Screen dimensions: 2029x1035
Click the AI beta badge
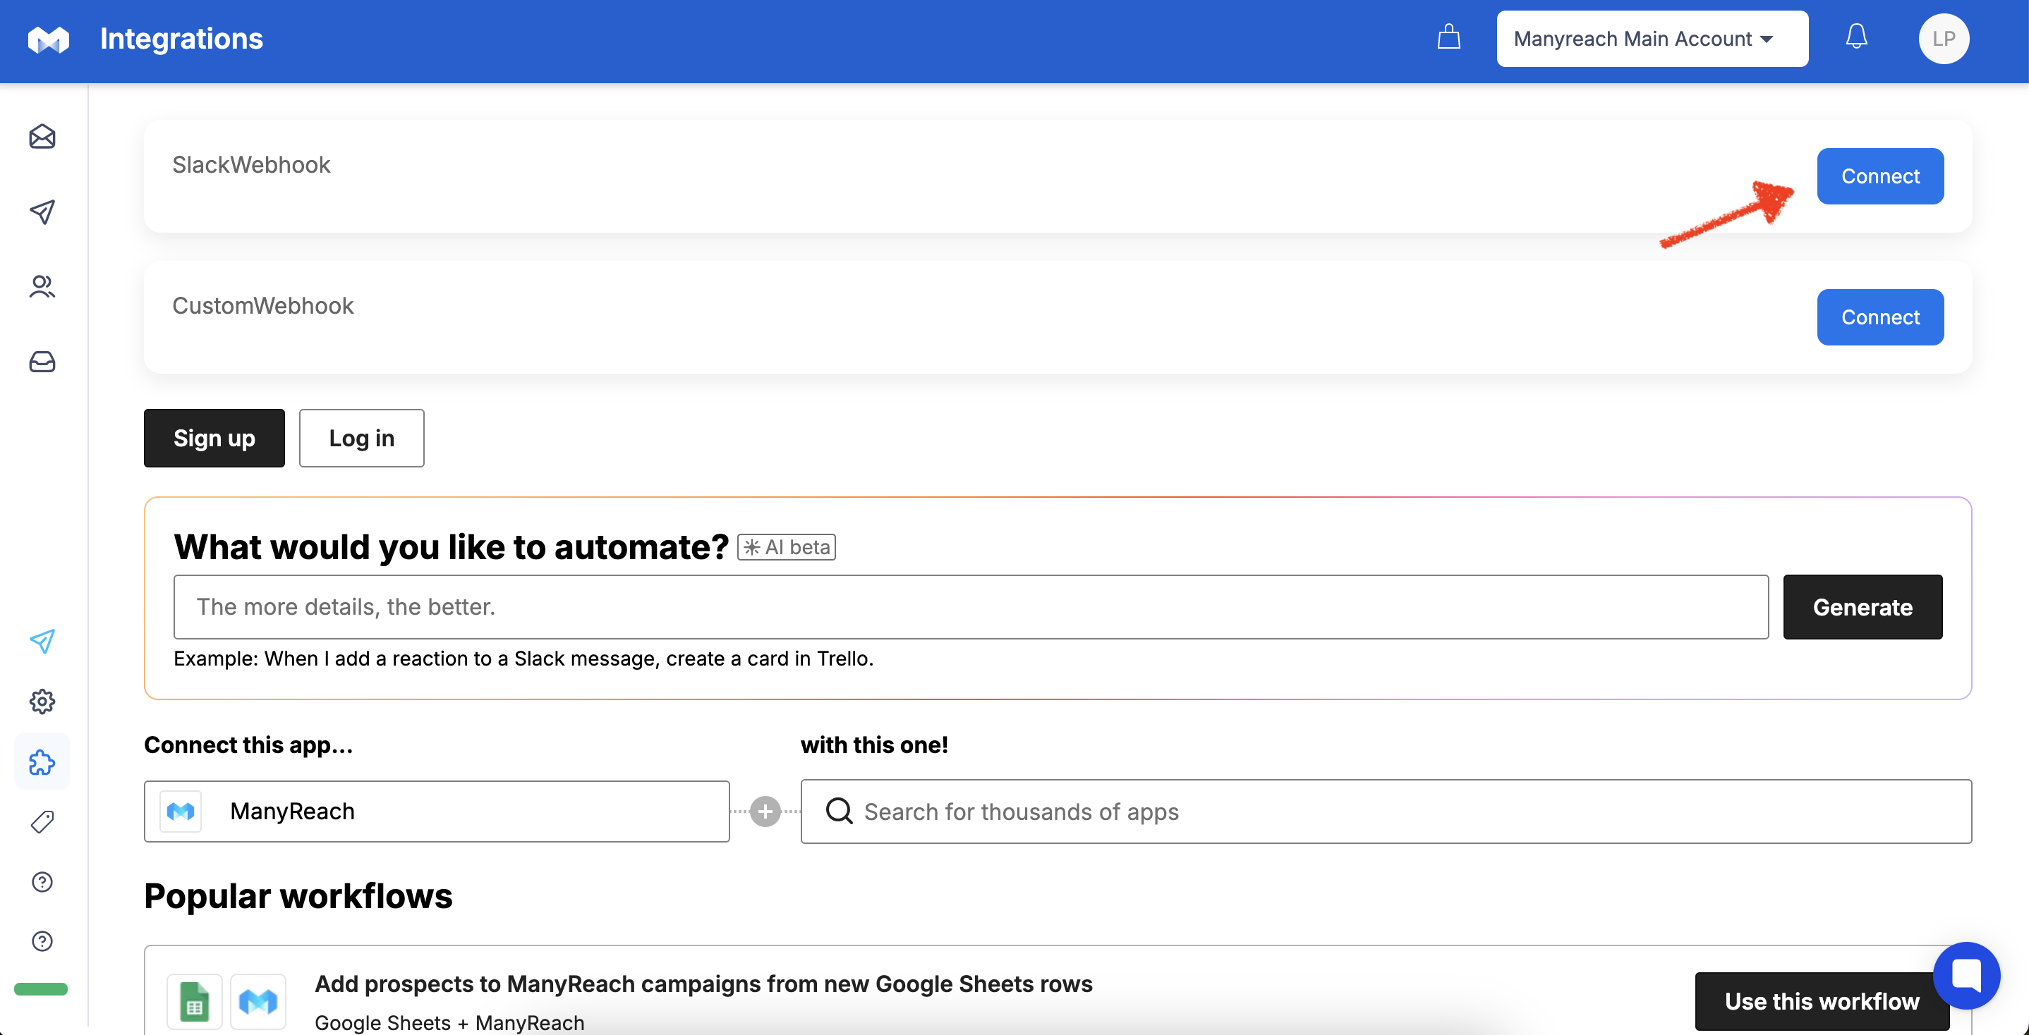[x=787, y=547]
